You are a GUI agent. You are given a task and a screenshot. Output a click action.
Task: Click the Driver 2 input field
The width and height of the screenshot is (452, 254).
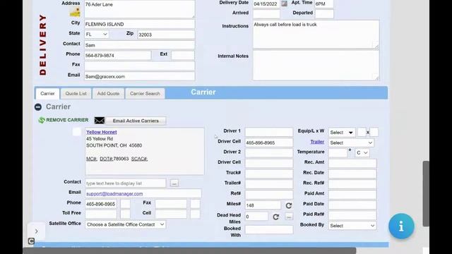269,153
